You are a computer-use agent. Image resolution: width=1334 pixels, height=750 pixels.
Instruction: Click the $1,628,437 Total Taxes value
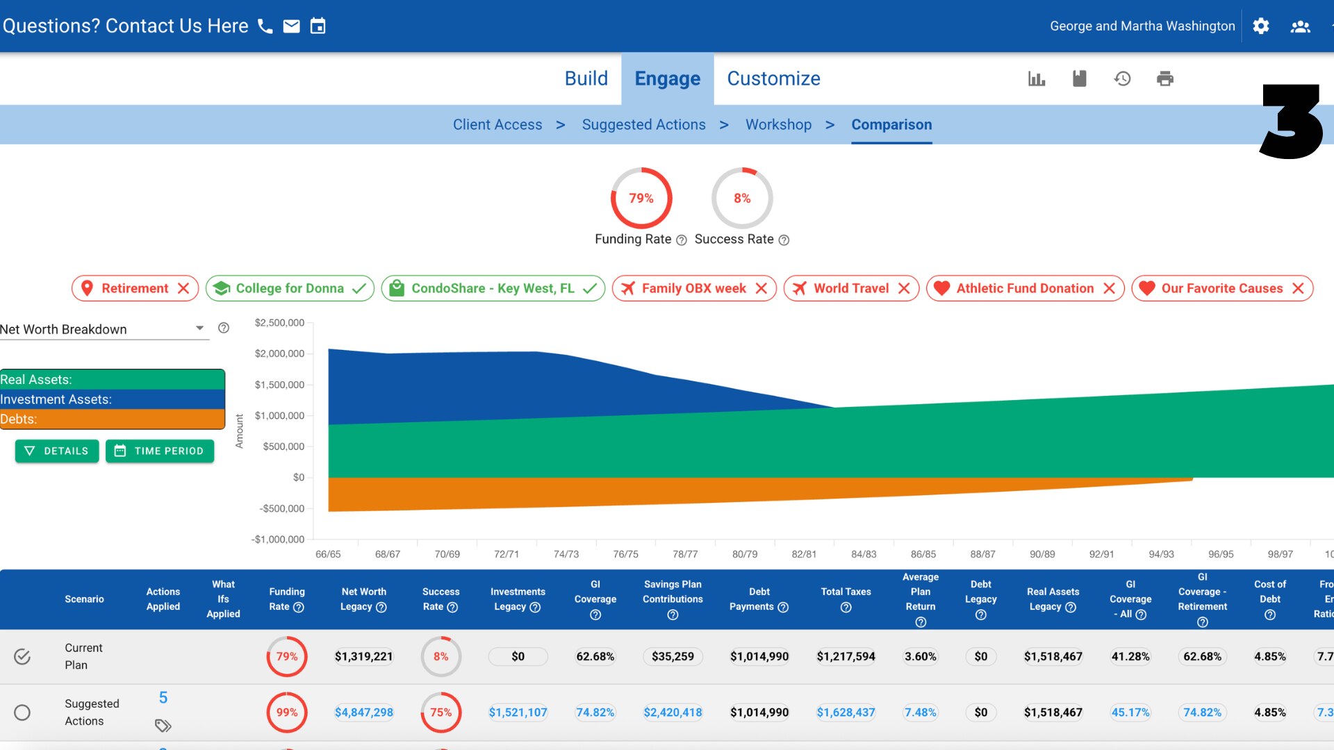click(846, 712)
